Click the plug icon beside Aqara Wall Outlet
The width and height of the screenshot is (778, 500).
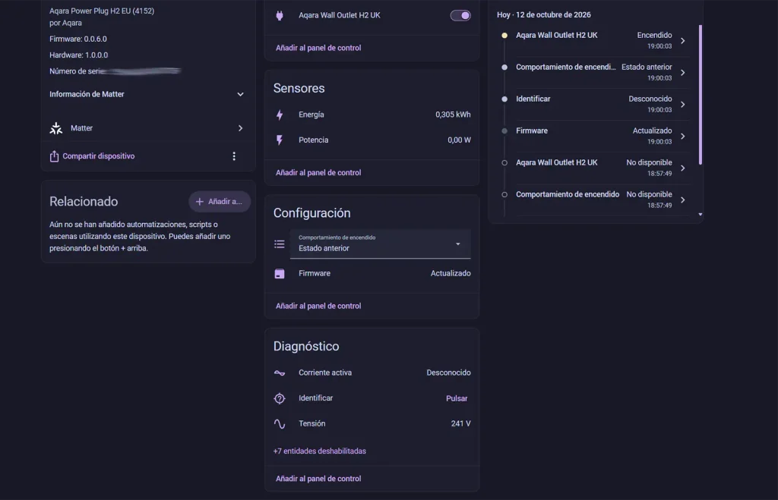[x=280, y=15]
